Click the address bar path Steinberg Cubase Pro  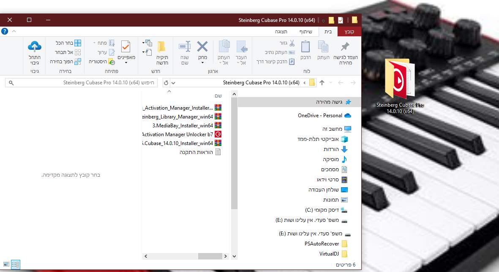click(x=261, y=83)
